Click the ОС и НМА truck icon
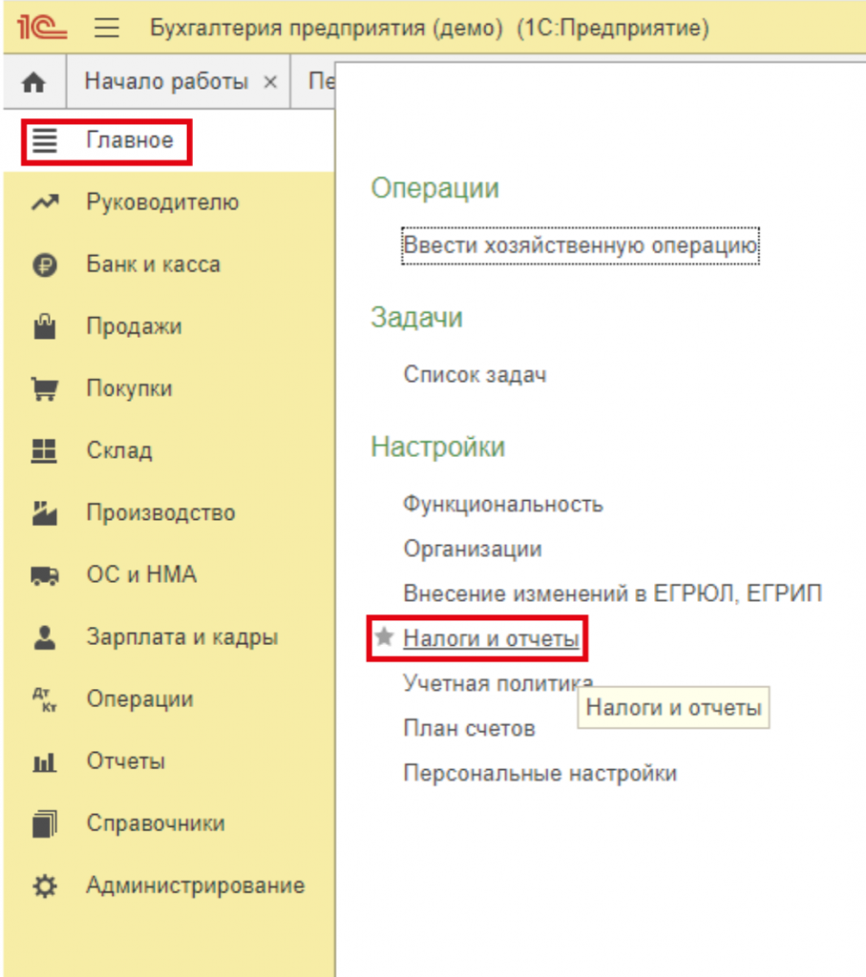The height and width of the screenshot is (977, 866). (45, 575)
